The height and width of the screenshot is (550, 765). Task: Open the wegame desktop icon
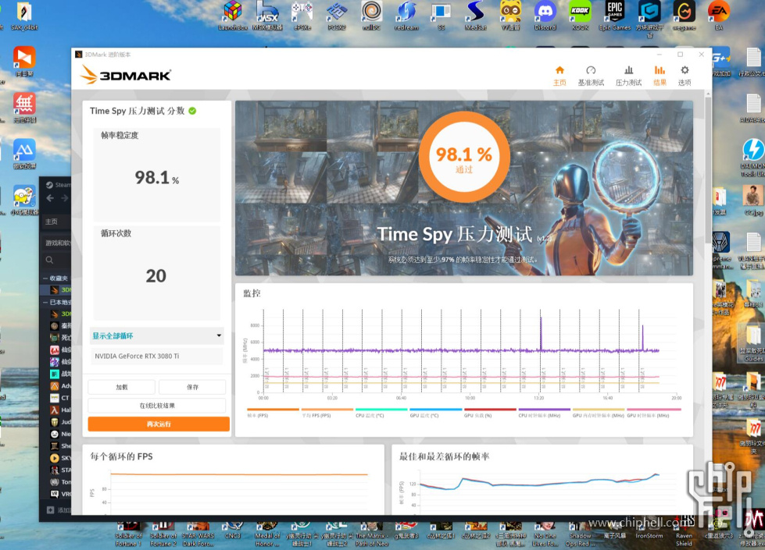coord(684,16)
